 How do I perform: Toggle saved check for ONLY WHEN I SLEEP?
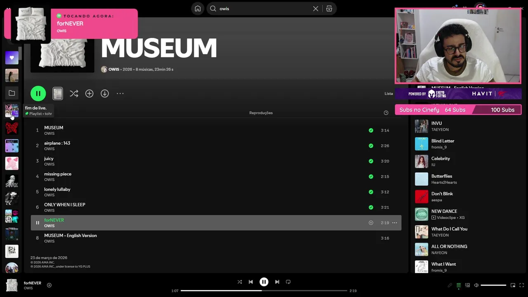[x=371, y=207]
